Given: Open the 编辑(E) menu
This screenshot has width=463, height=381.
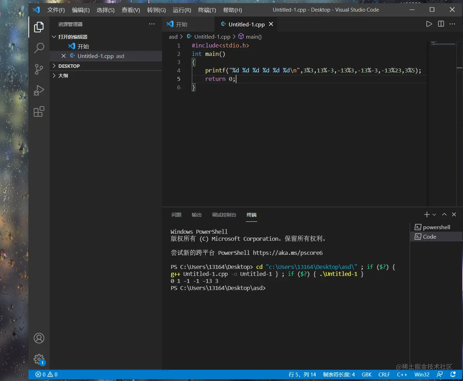Looking at the screenshot, I should 81,10.
